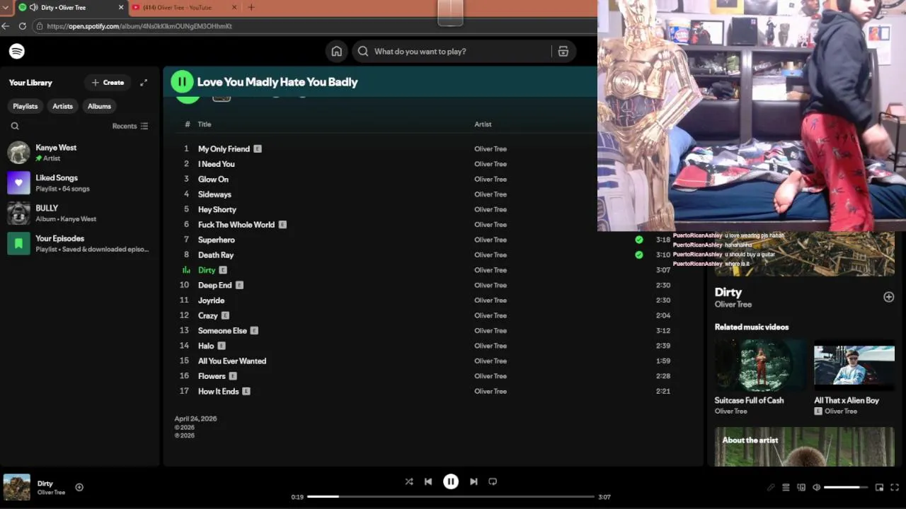Screen dimensions: 906x509
Task: Open the lyrics microphone icon
Action: [x=771, y=487]
